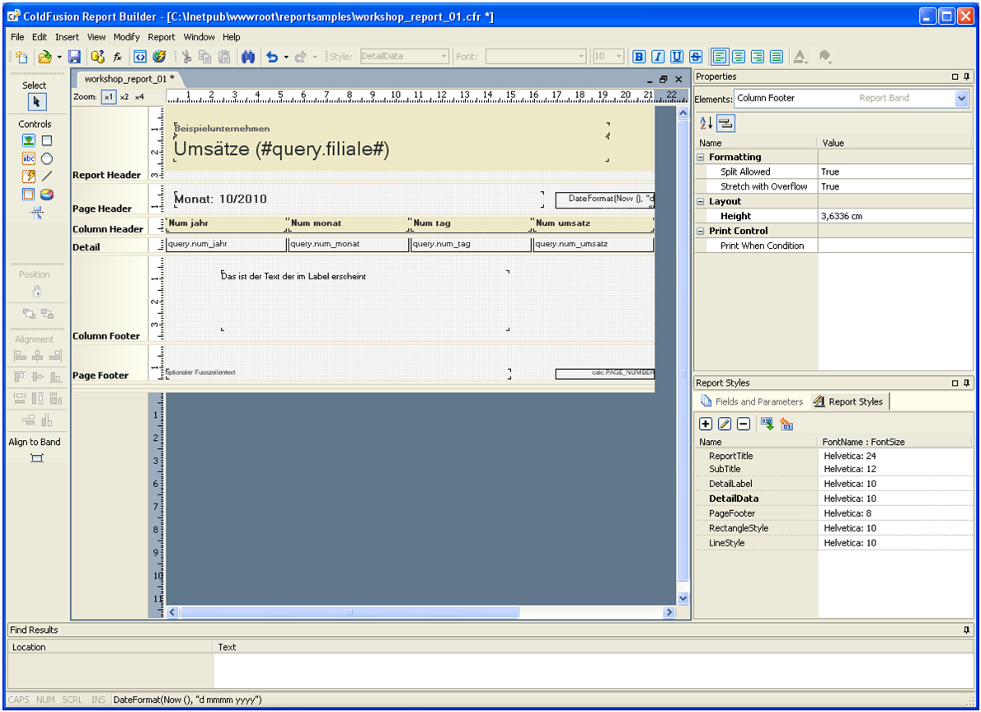Set zoom level to x4
The image size is (981, 712).
tap(139, 97)
